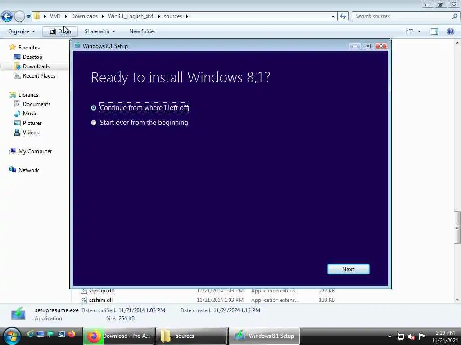Click Downloads in the address path
This screenshot has height=345, width=461.
tap(84, 16)
